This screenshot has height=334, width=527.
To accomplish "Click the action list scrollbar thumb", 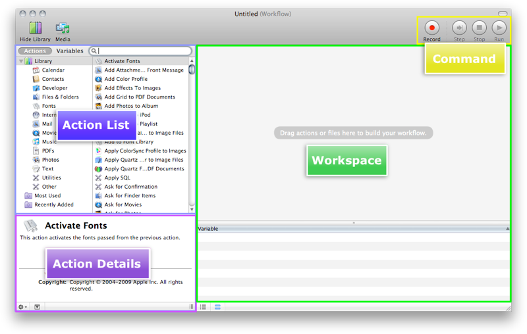I will (x=192, y=70).
